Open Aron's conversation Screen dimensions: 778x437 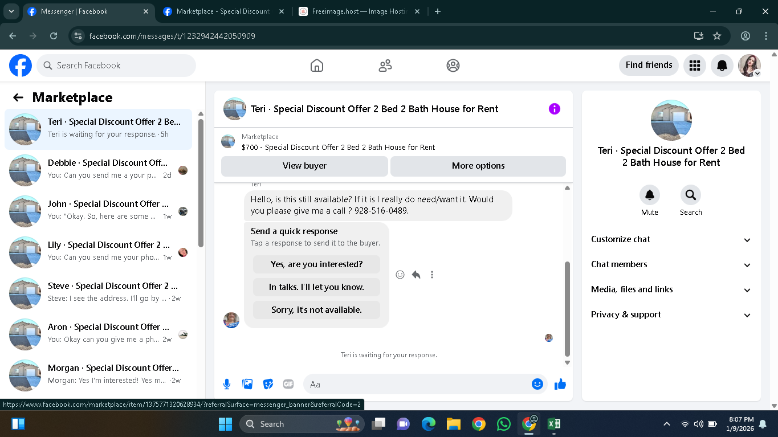click(x=98, y=334)
